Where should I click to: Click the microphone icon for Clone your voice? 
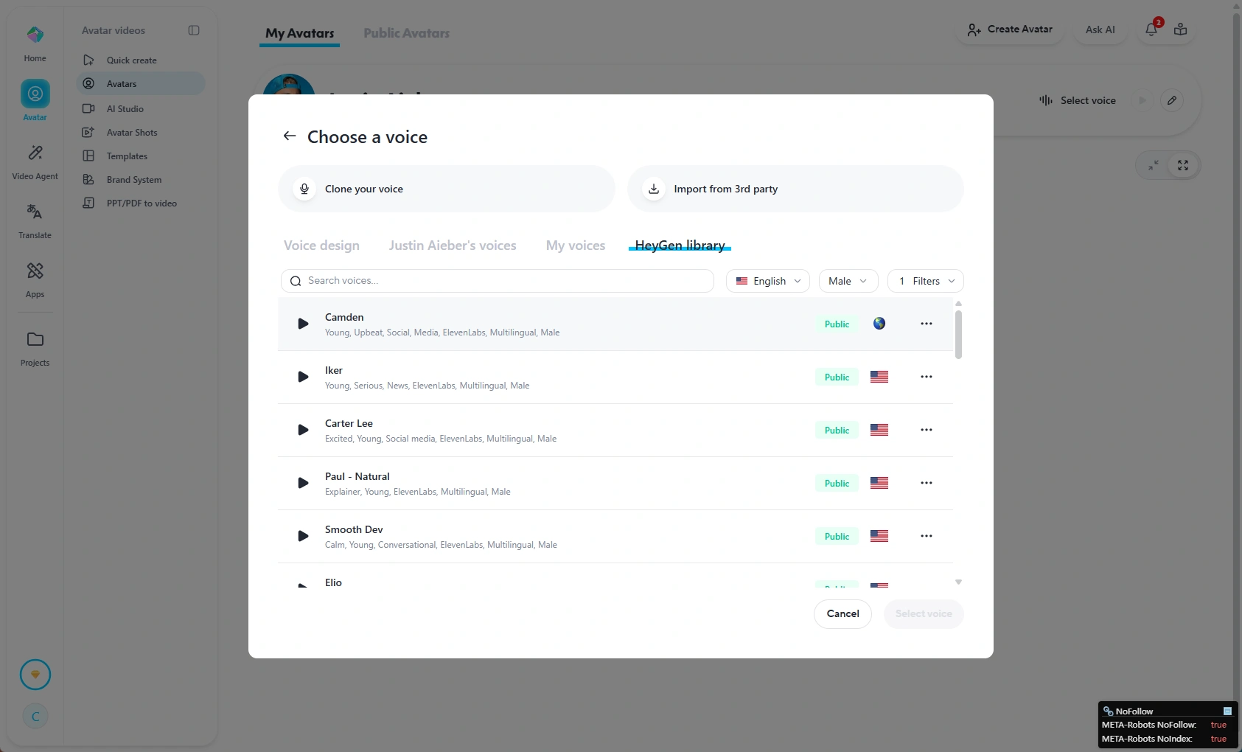coord(304,189)
